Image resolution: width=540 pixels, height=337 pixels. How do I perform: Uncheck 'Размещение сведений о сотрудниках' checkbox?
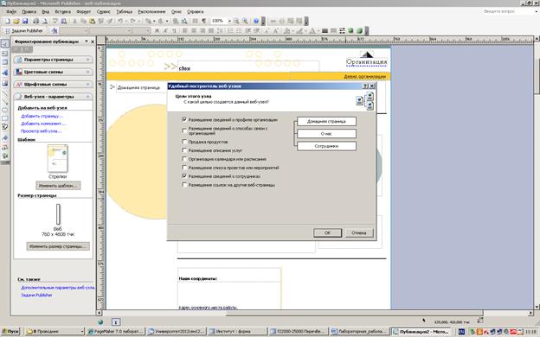[x=184, y=176]
